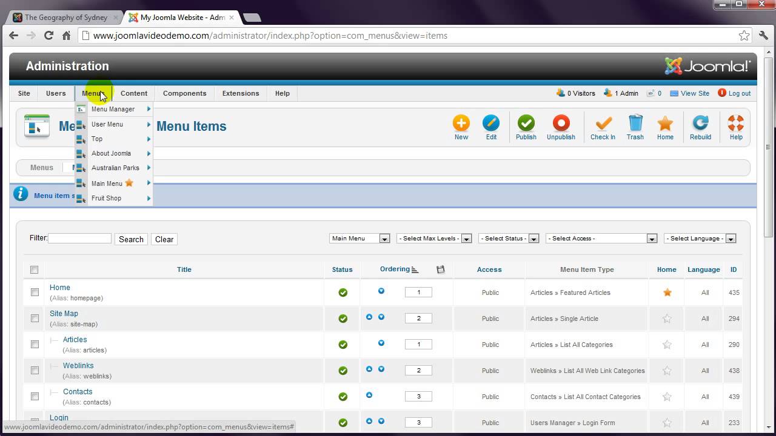
Task: Set Site Map as home star
Action: tap(667, 319)
